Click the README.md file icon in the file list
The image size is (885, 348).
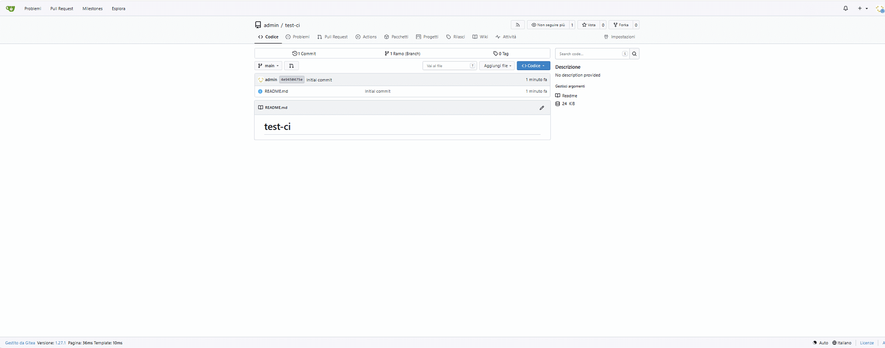[x=260, y=91]
